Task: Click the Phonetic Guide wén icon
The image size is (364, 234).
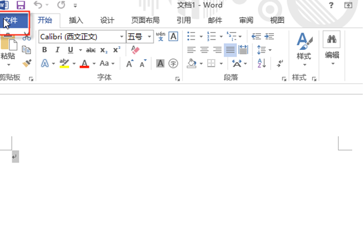Action: tap(160, 36)
